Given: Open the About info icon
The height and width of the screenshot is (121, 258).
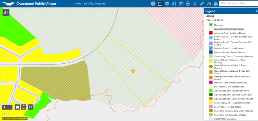Looking at the screenshot, I should (x=153, y=4).
